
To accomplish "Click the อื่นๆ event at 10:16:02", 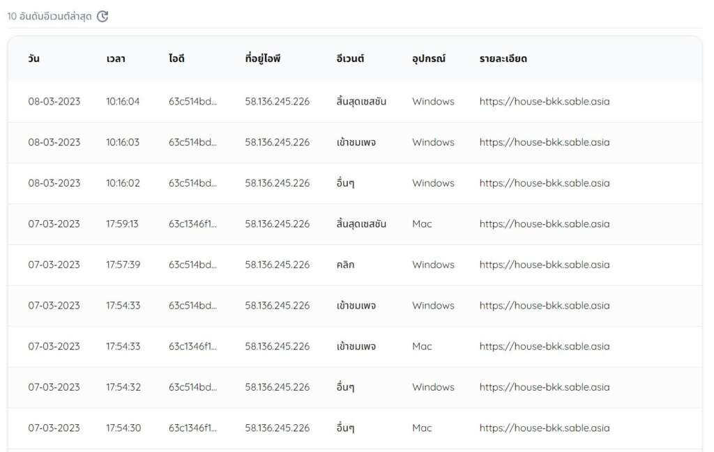I will (344, 183).
